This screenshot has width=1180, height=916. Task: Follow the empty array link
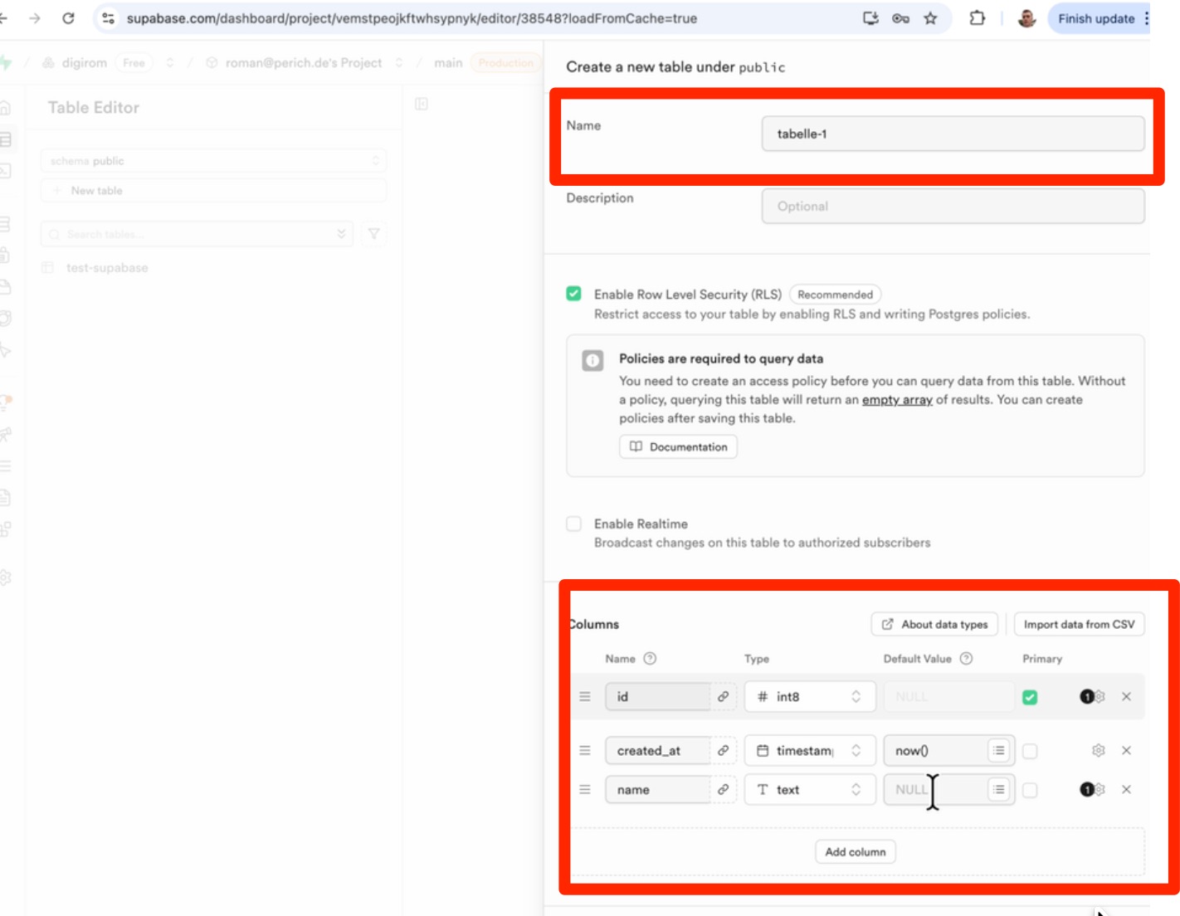pyautogui.click(x=897, y=400)
